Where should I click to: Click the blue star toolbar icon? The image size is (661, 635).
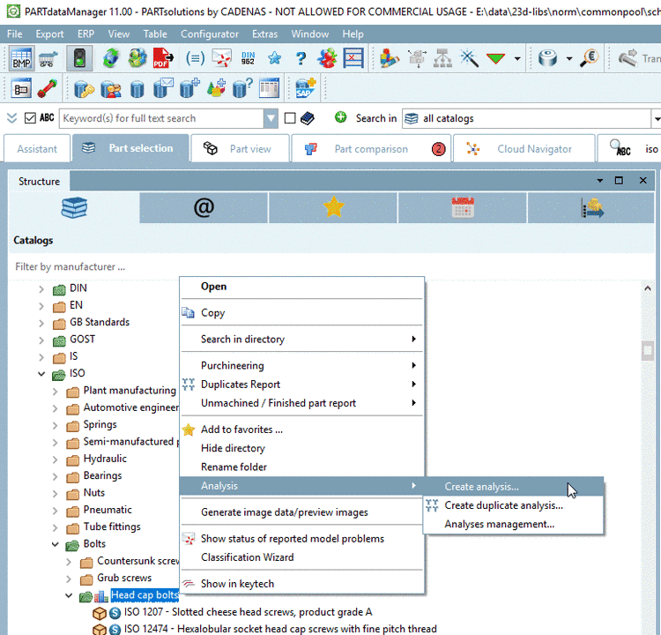coord(274,58)
